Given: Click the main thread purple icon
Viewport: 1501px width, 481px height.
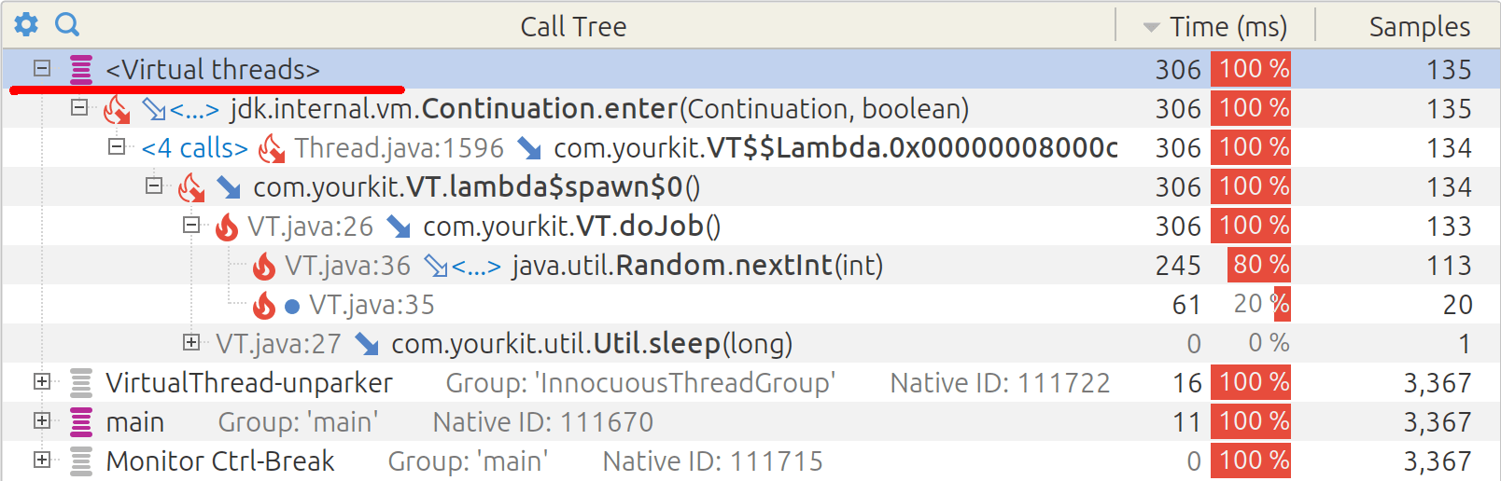Looking at the screenshot, I should [81, 421].
